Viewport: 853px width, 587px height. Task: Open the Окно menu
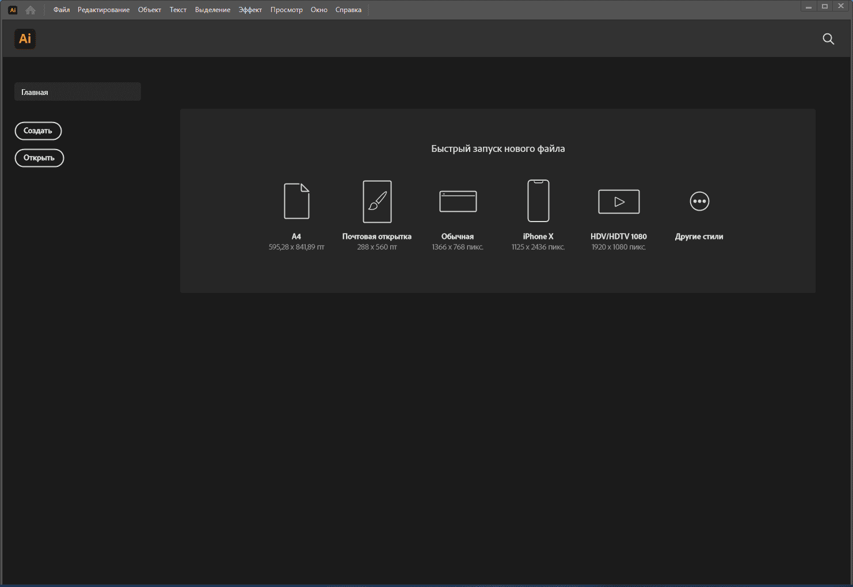pos(319,10)
